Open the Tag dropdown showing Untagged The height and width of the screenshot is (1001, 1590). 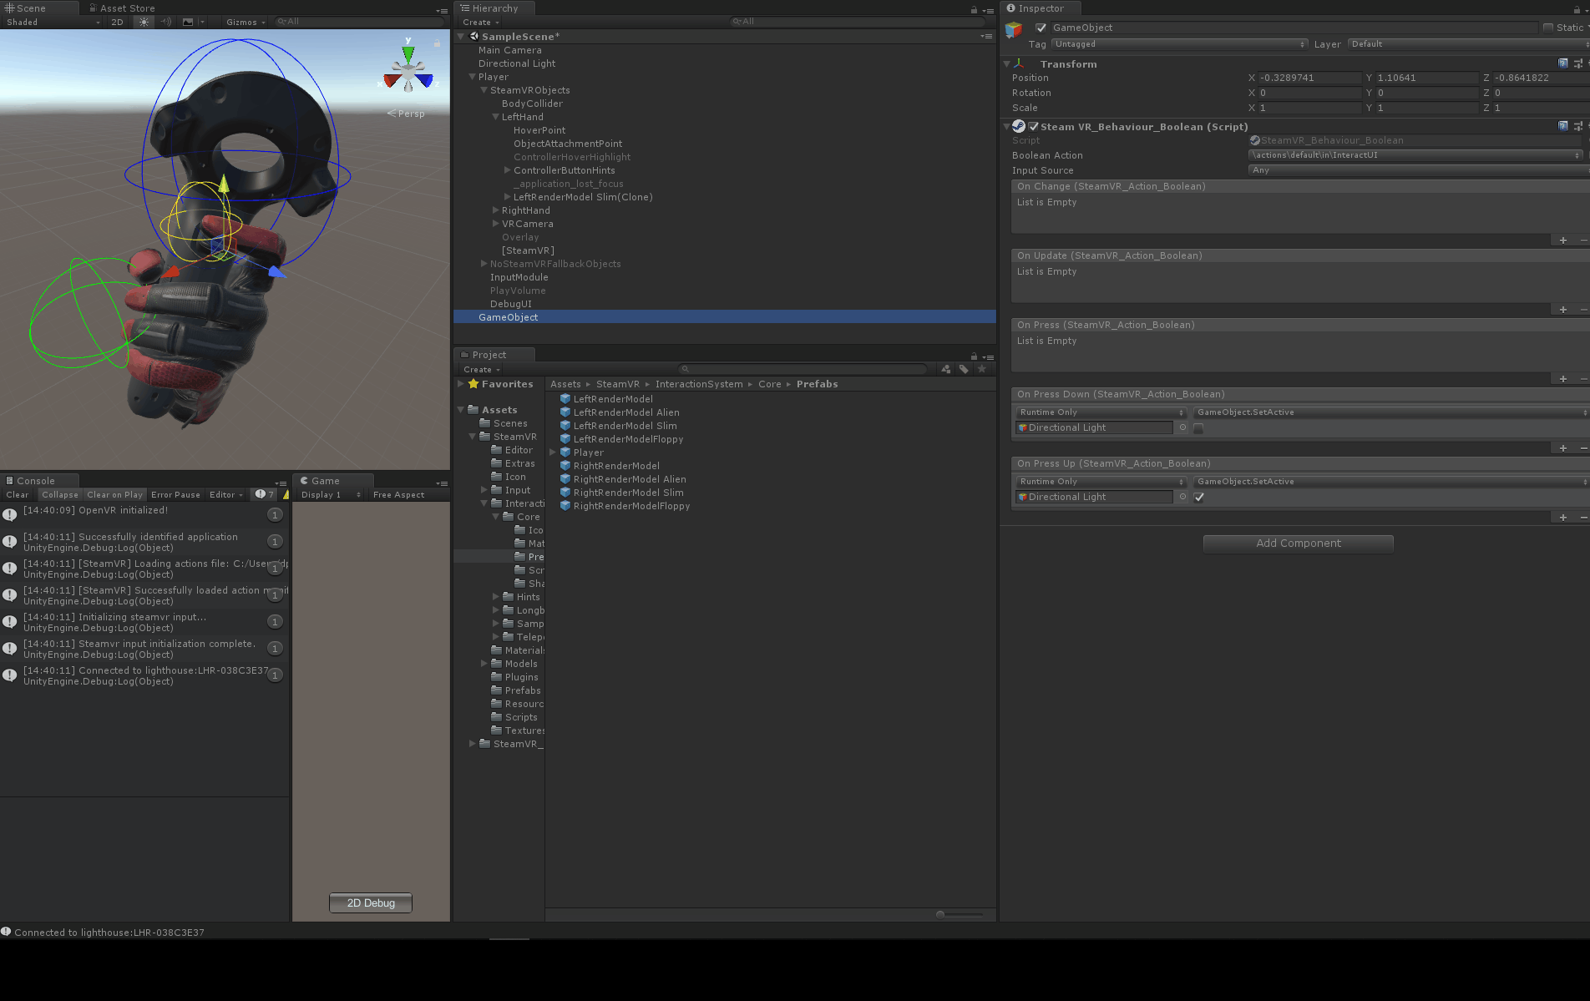1179,44
